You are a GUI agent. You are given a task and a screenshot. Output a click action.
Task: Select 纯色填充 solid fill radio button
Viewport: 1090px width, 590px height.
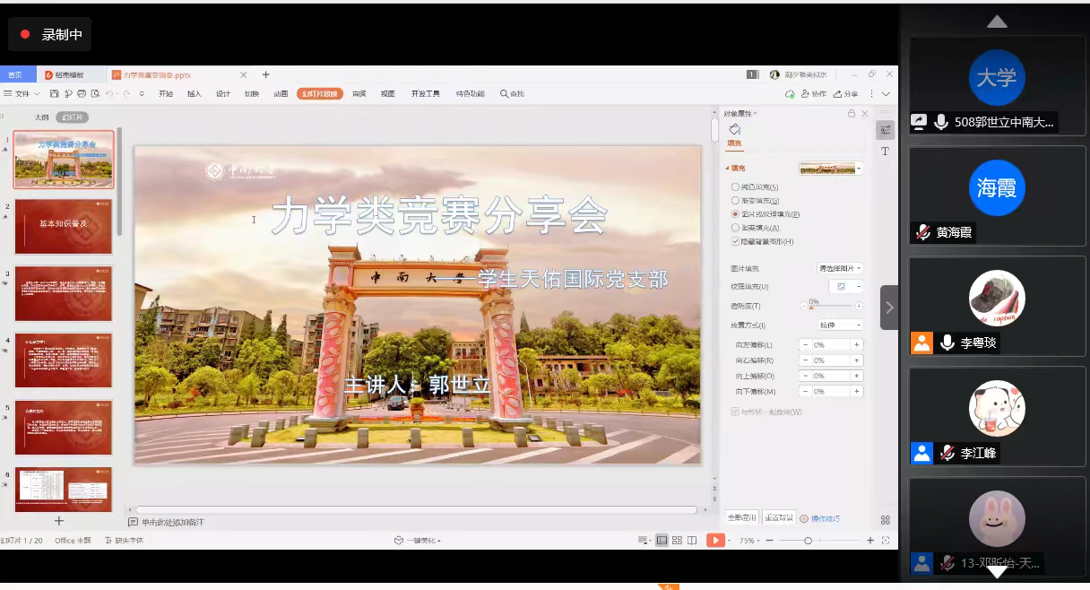[736, 187]
